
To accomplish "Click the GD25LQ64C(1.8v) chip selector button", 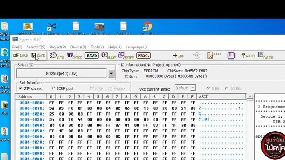I will (61, 73).
